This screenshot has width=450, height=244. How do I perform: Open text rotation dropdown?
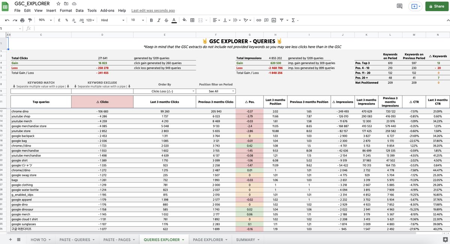247,20
